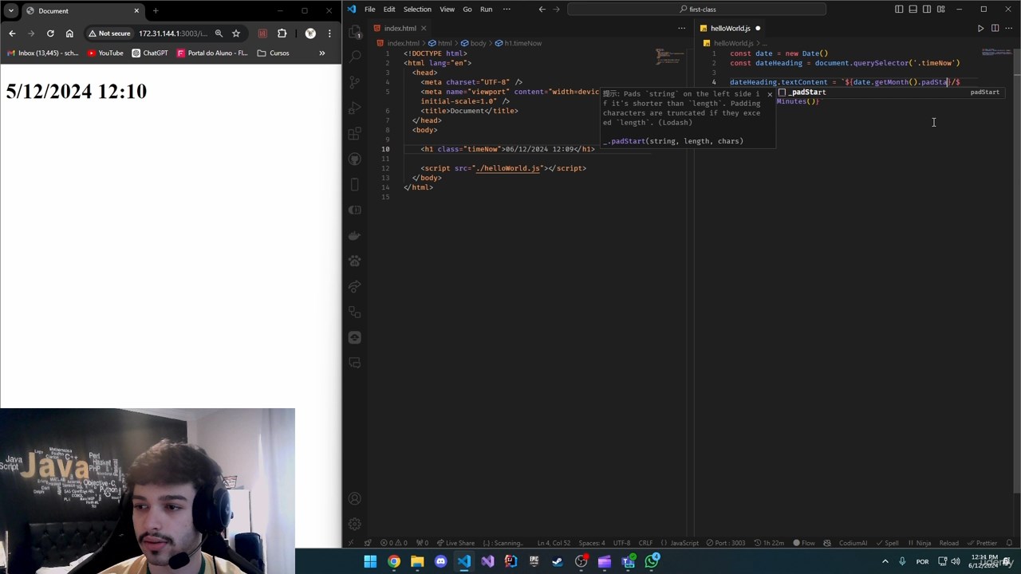Viewport: 1021px width, 574px height.
Task: Open the File menu
Action: 370,9
